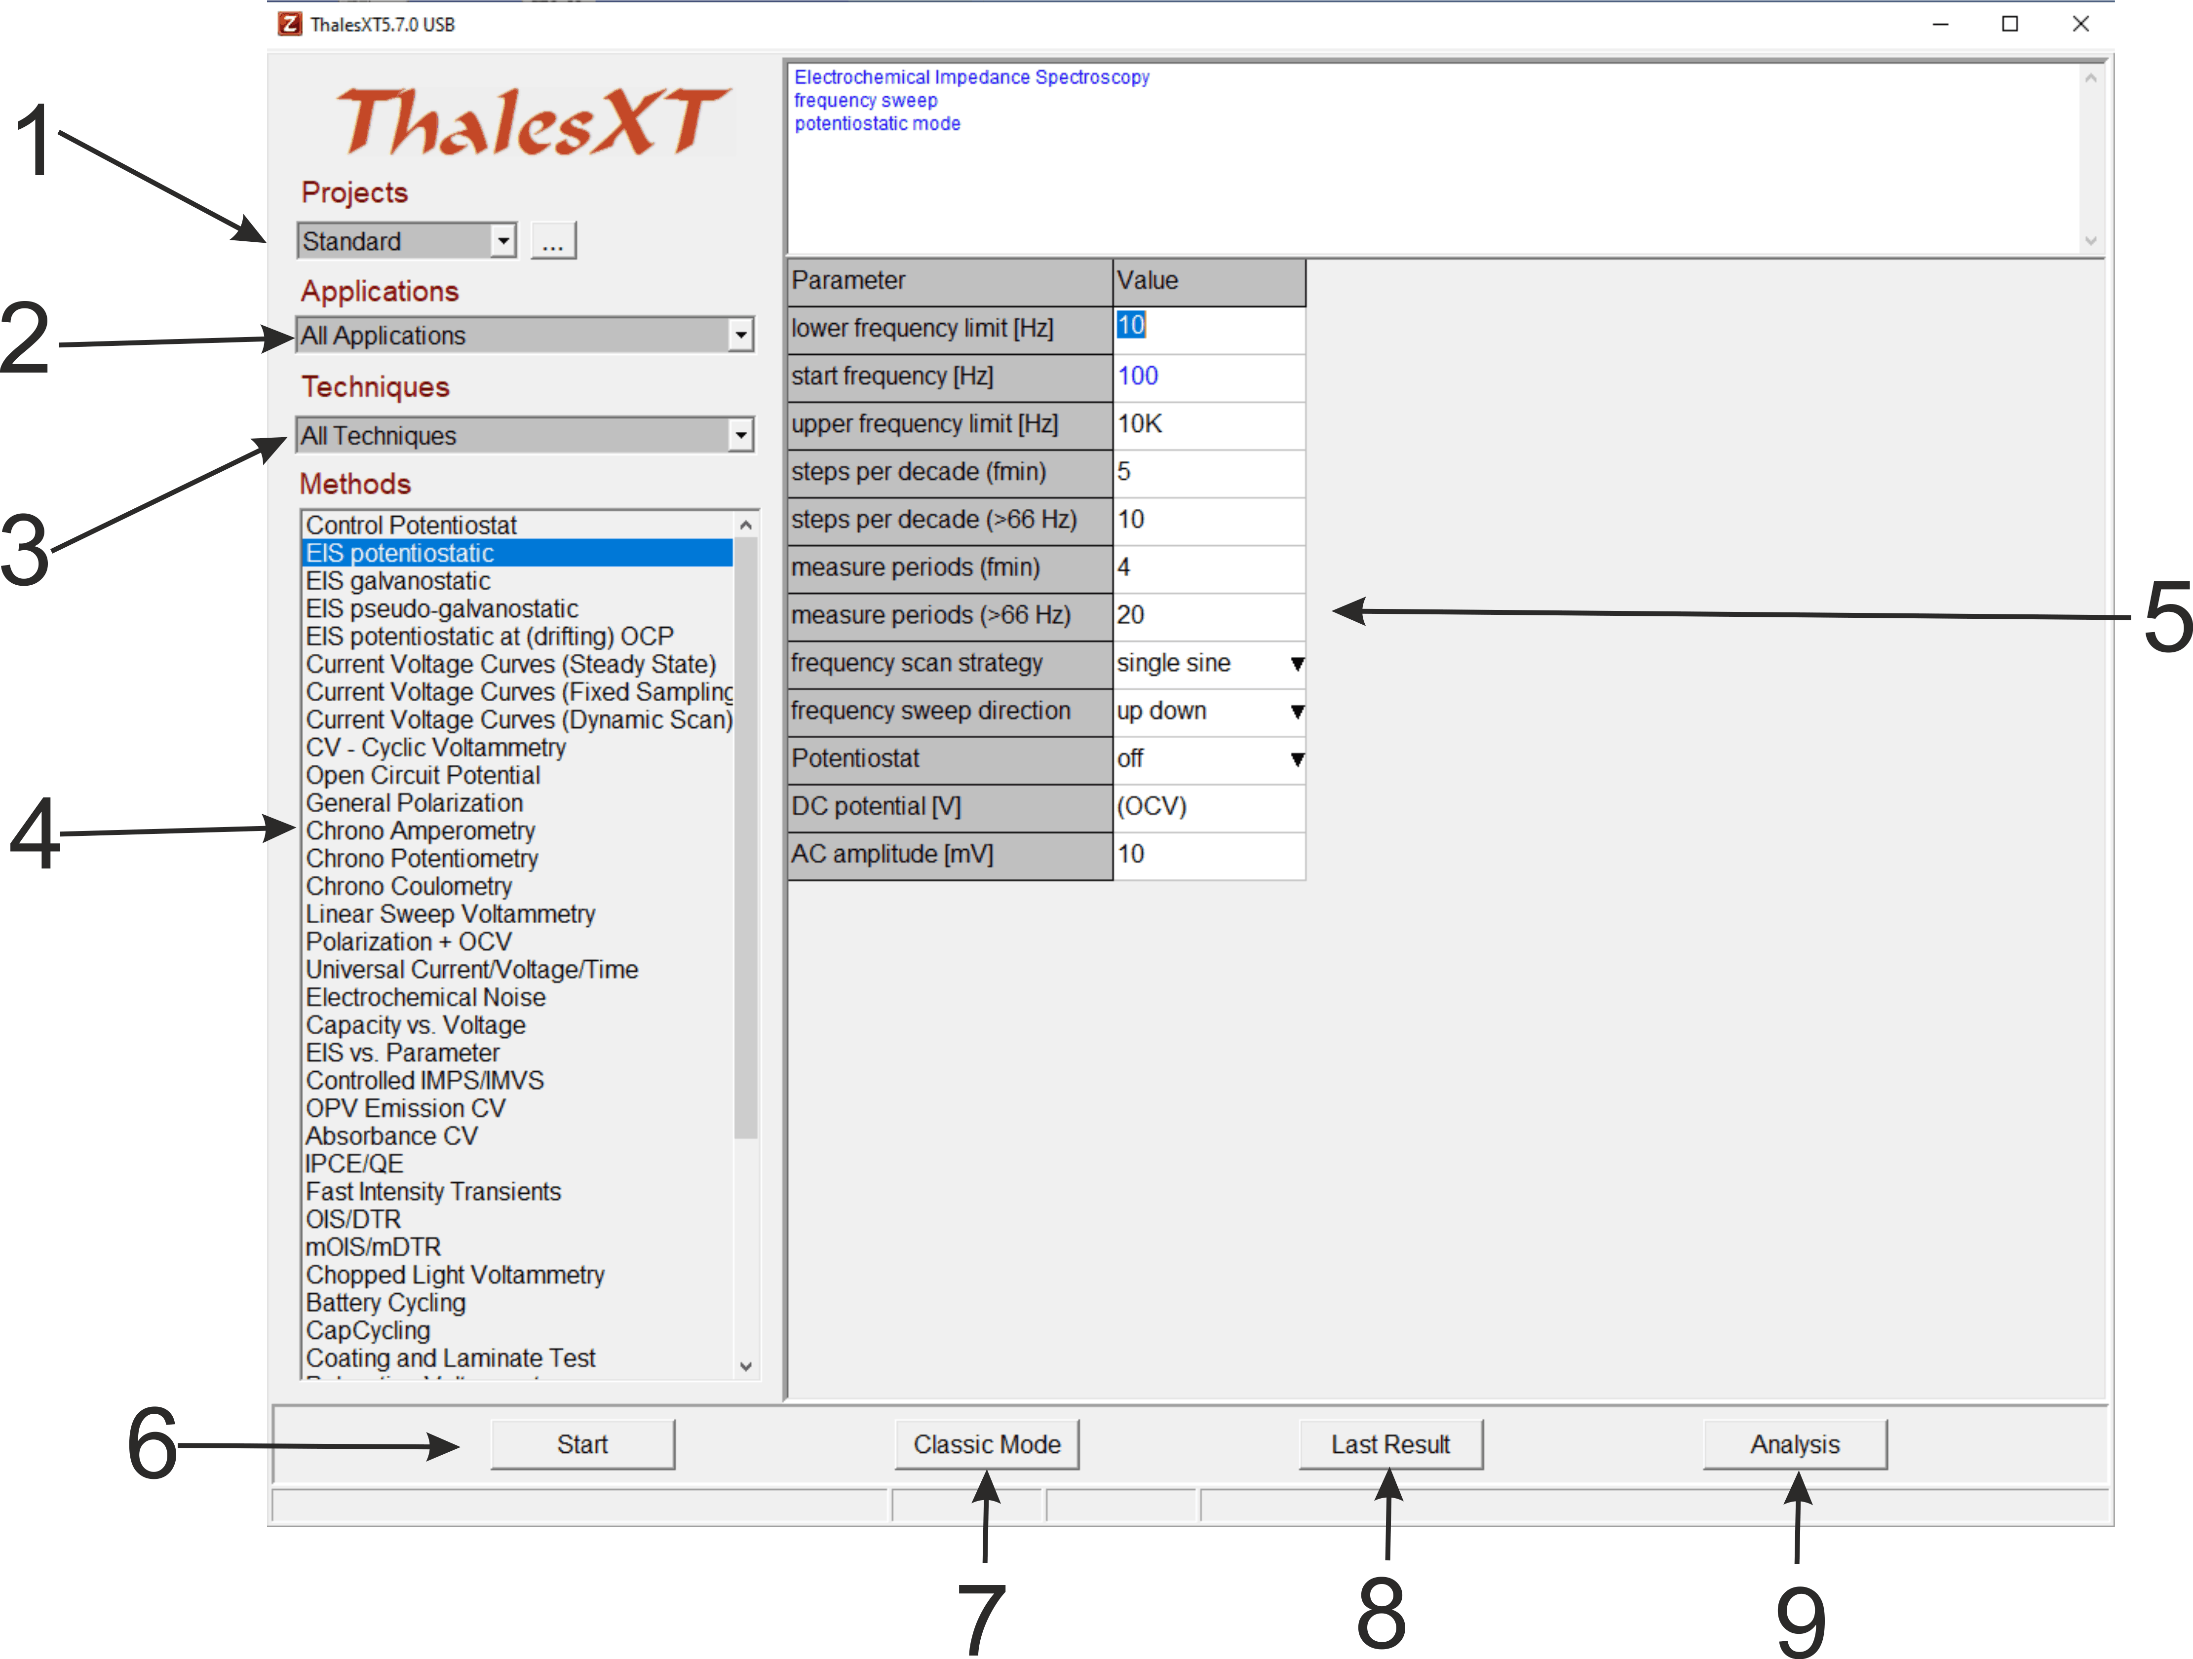
Task: Select CV - Cyclic Voltammetry method
Action: coord(517,747)
